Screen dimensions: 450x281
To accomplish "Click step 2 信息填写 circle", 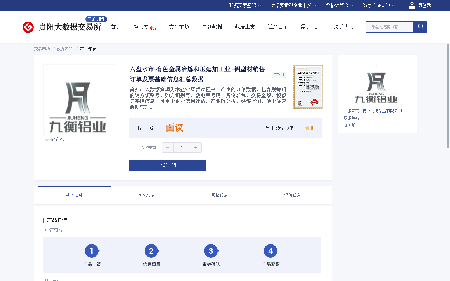I will 151,251.
